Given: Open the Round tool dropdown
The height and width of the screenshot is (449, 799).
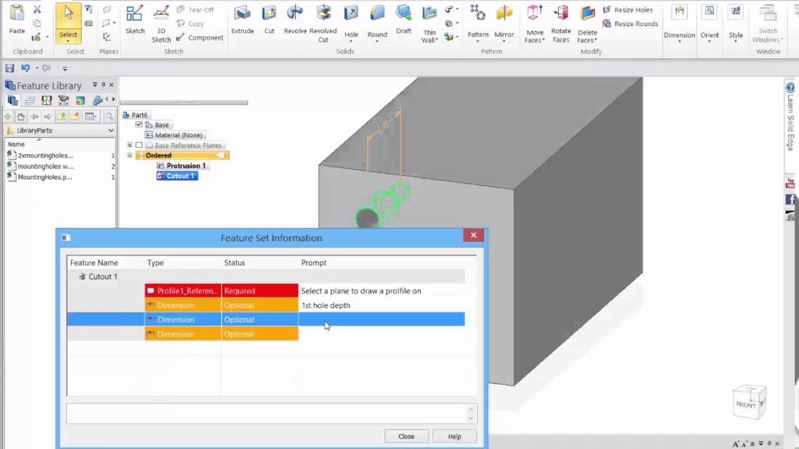Looking at the screenshot, I should click(x=377, y=41).
